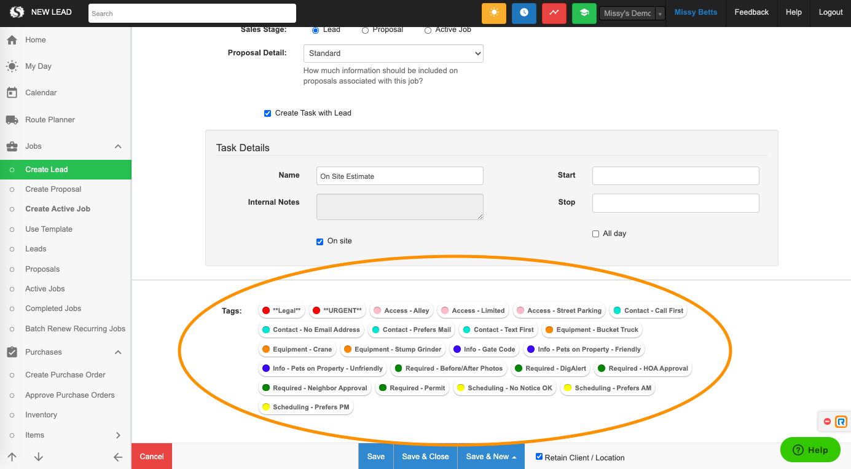This screenshot has height=469, width=851.
Task: Open the Feedback link
Action: pos(751,12)
